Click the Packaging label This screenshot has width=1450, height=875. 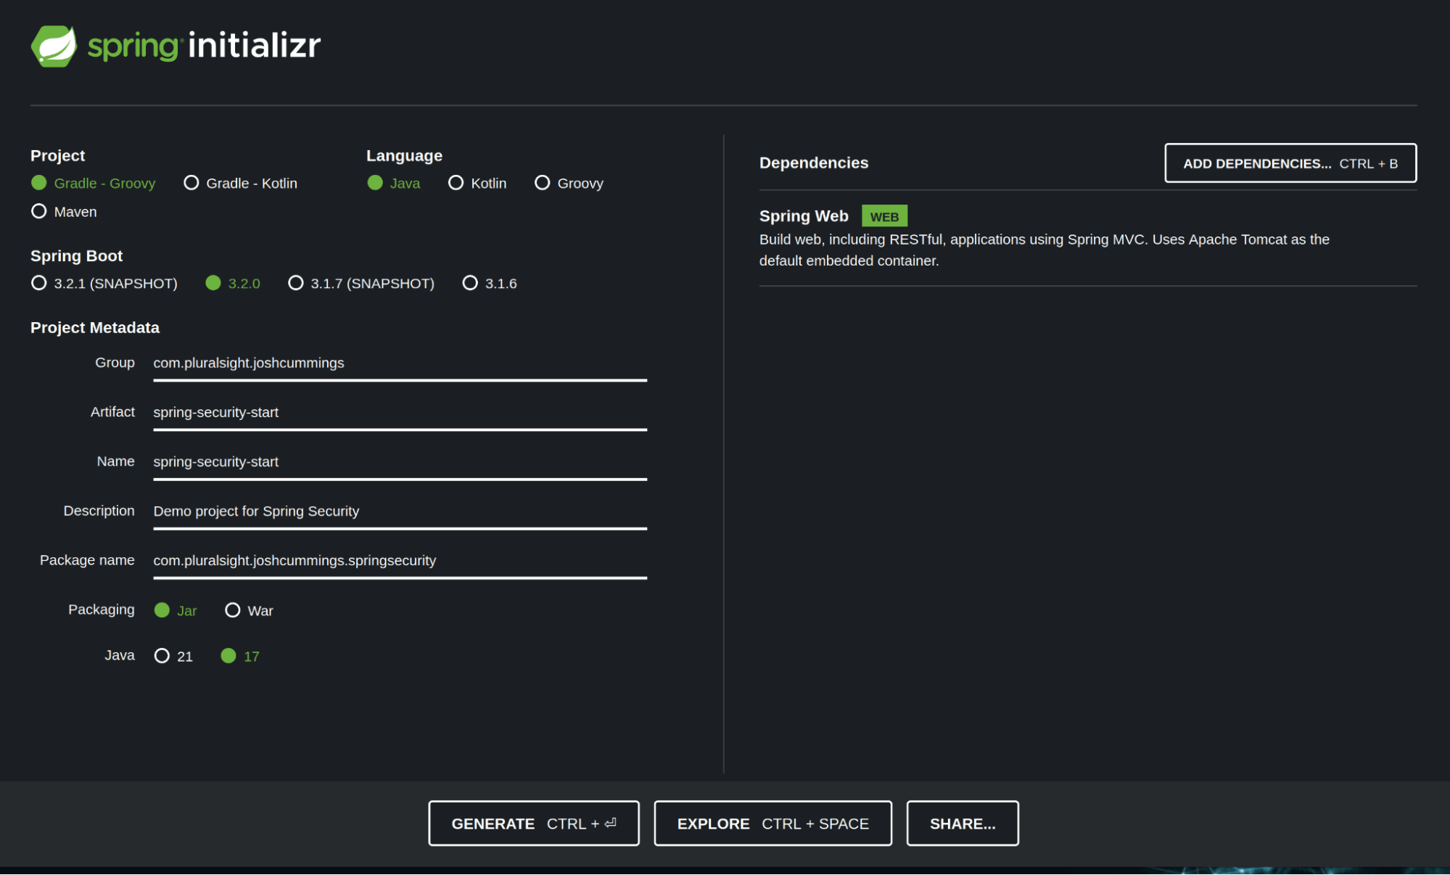click(102, 610)
